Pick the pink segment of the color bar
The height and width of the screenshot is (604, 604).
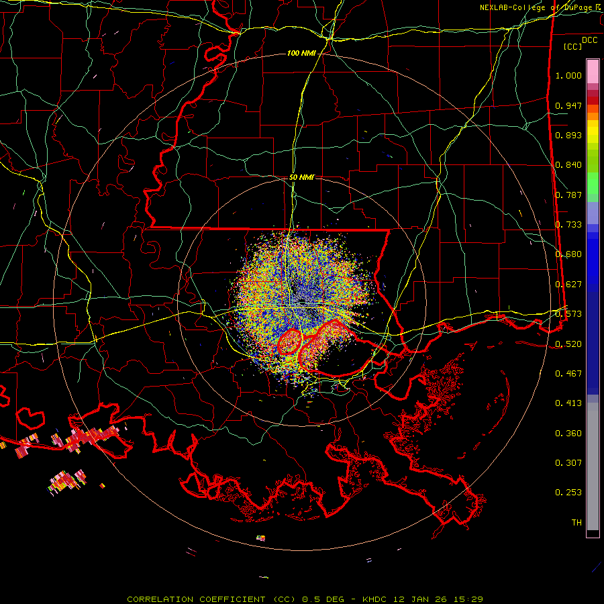[593, 71]
